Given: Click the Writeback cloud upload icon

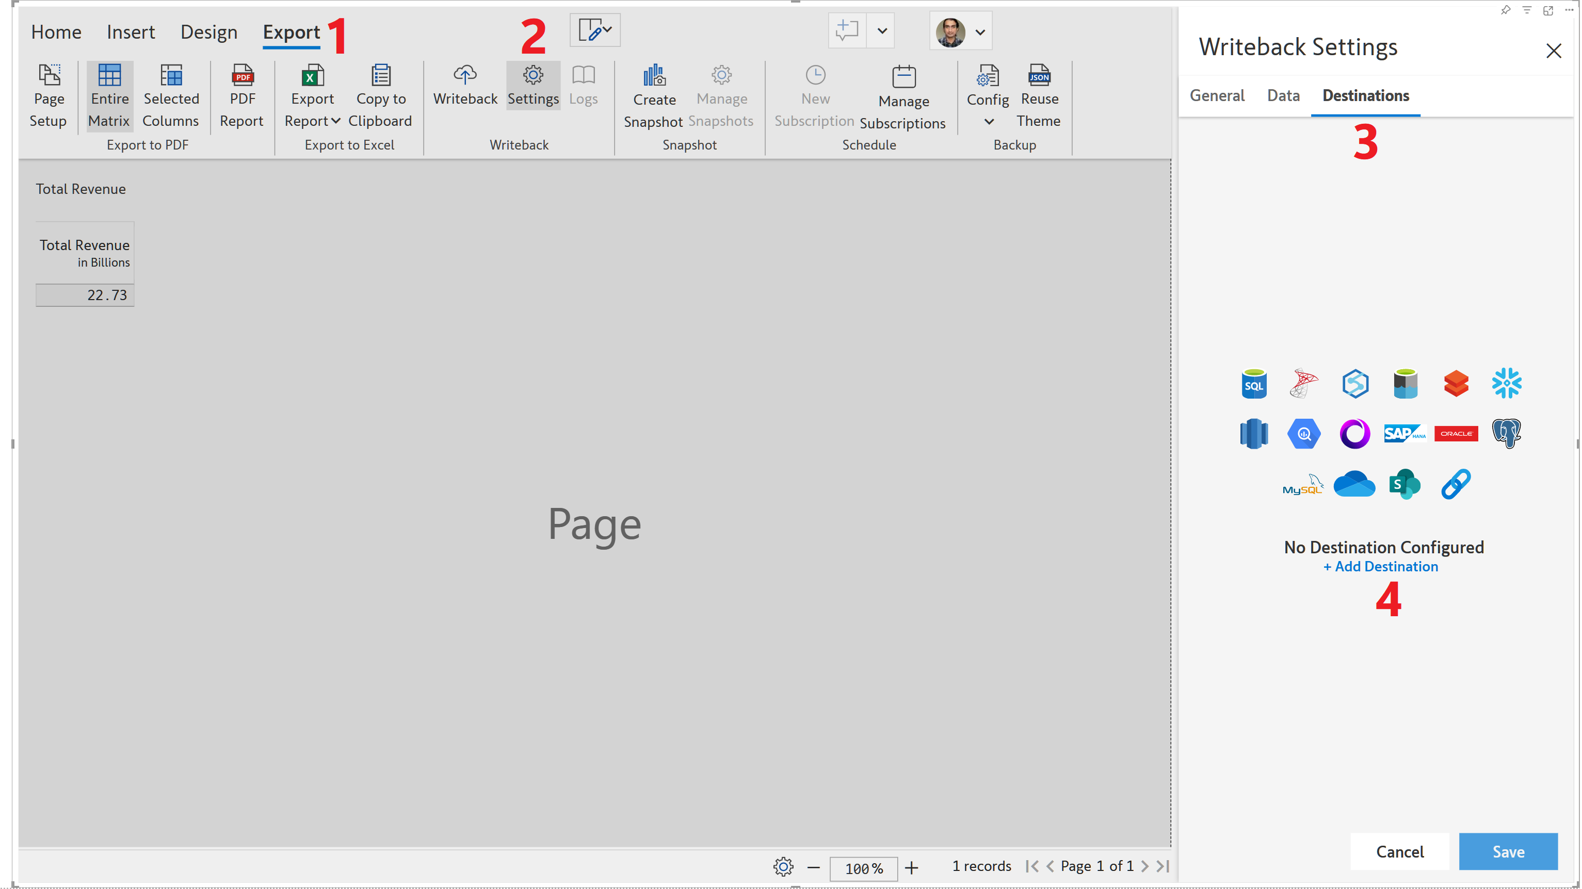Looking at the screenshot, I should click(x=465, y=75).
